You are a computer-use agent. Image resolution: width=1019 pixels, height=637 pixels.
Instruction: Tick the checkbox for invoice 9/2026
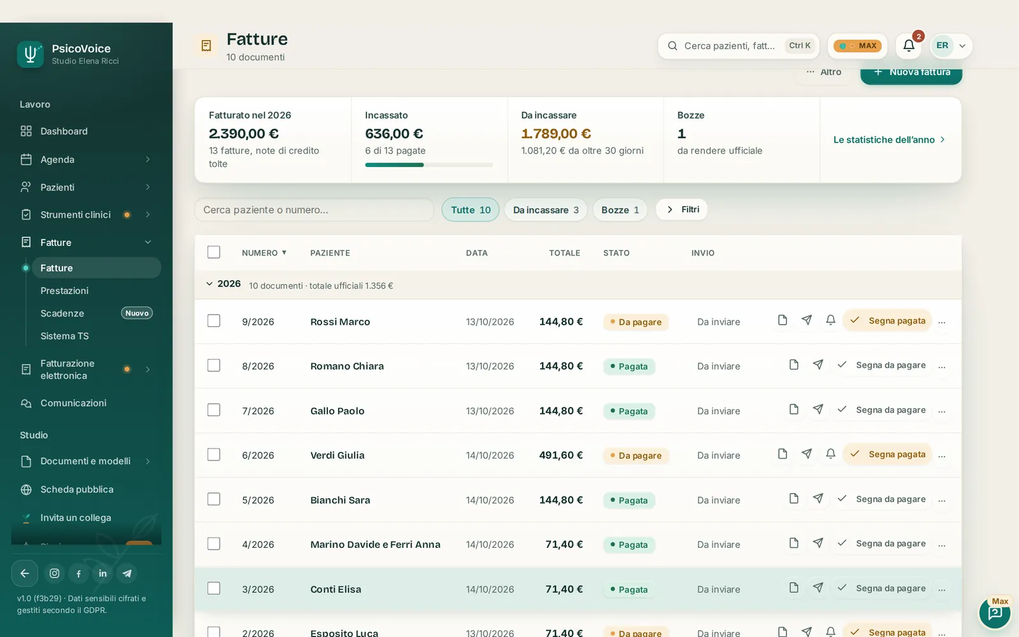tap(214, 320)
